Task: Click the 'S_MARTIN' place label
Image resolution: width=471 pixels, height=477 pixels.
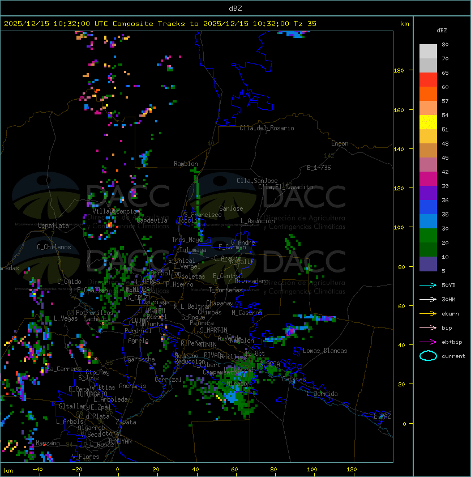Action: [x=213, y=330]
